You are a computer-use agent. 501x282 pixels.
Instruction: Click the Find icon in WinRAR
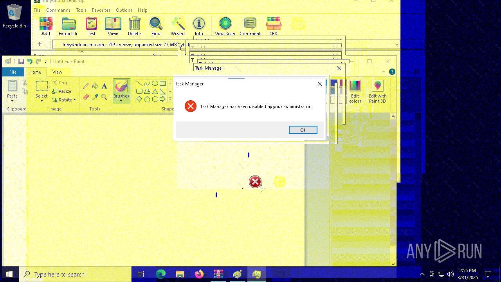click(x=156, y=26)
